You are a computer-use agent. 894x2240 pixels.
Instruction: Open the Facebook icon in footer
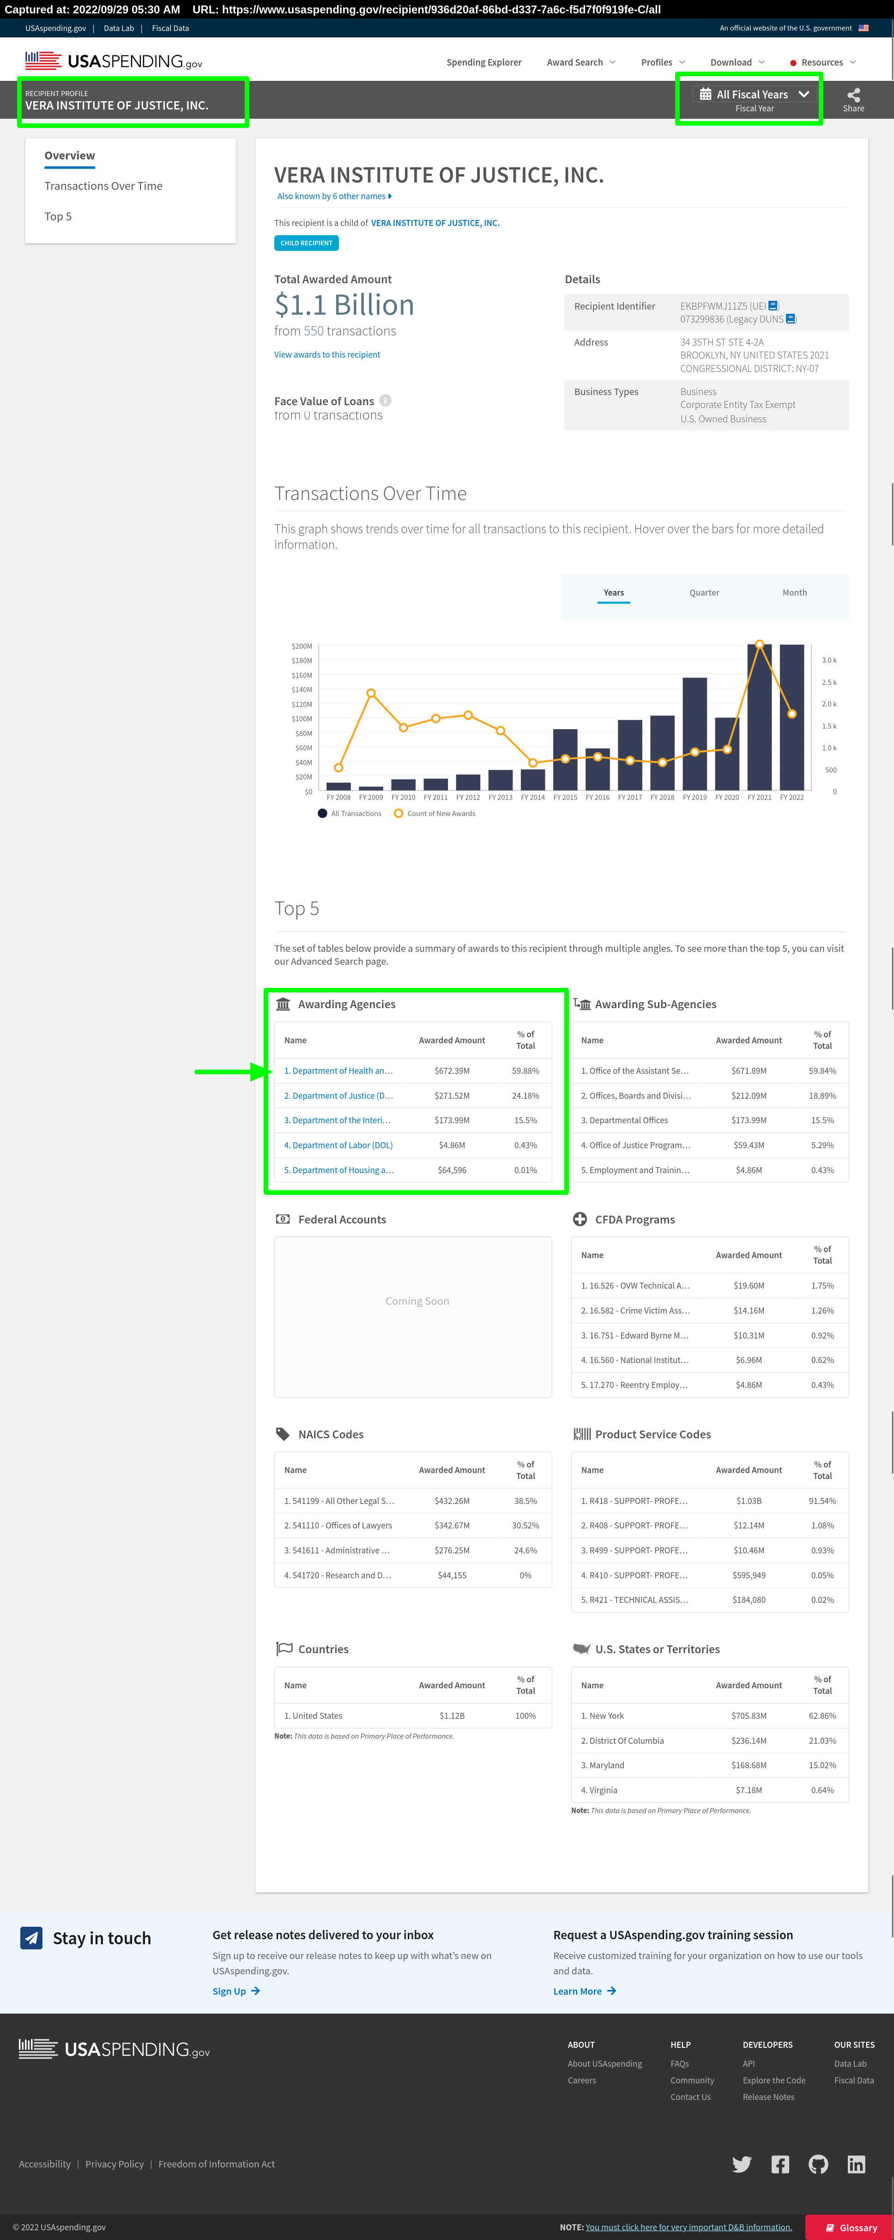pos(780,2164)
